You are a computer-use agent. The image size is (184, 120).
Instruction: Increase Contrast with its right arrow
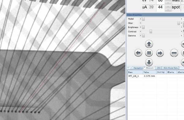182,31
